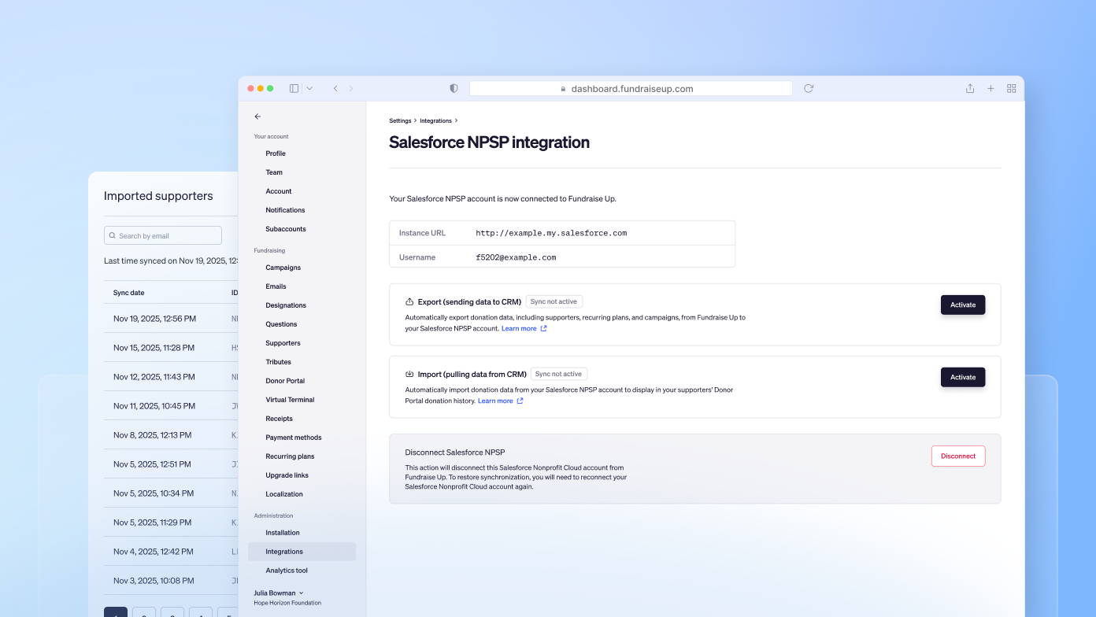Image resolution: width=1096 pixels, height=617 pixels.
Task: Click the back arrow in the sidebar
Action: tap(257, 116)
